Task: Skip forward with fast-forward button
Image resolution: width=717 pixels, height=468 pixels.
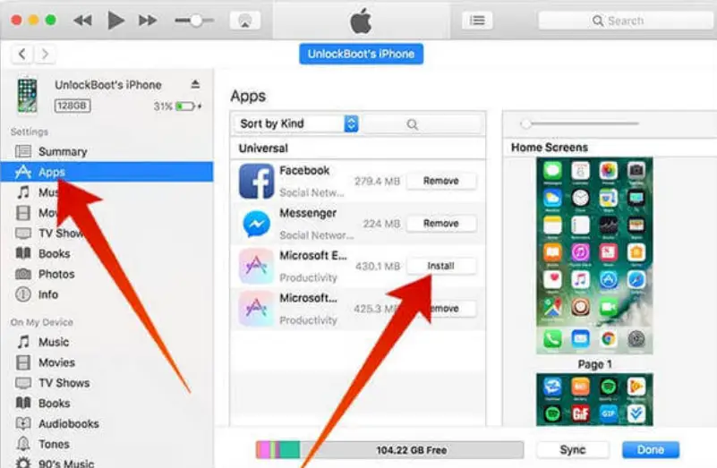Action: tap(148, 20)
